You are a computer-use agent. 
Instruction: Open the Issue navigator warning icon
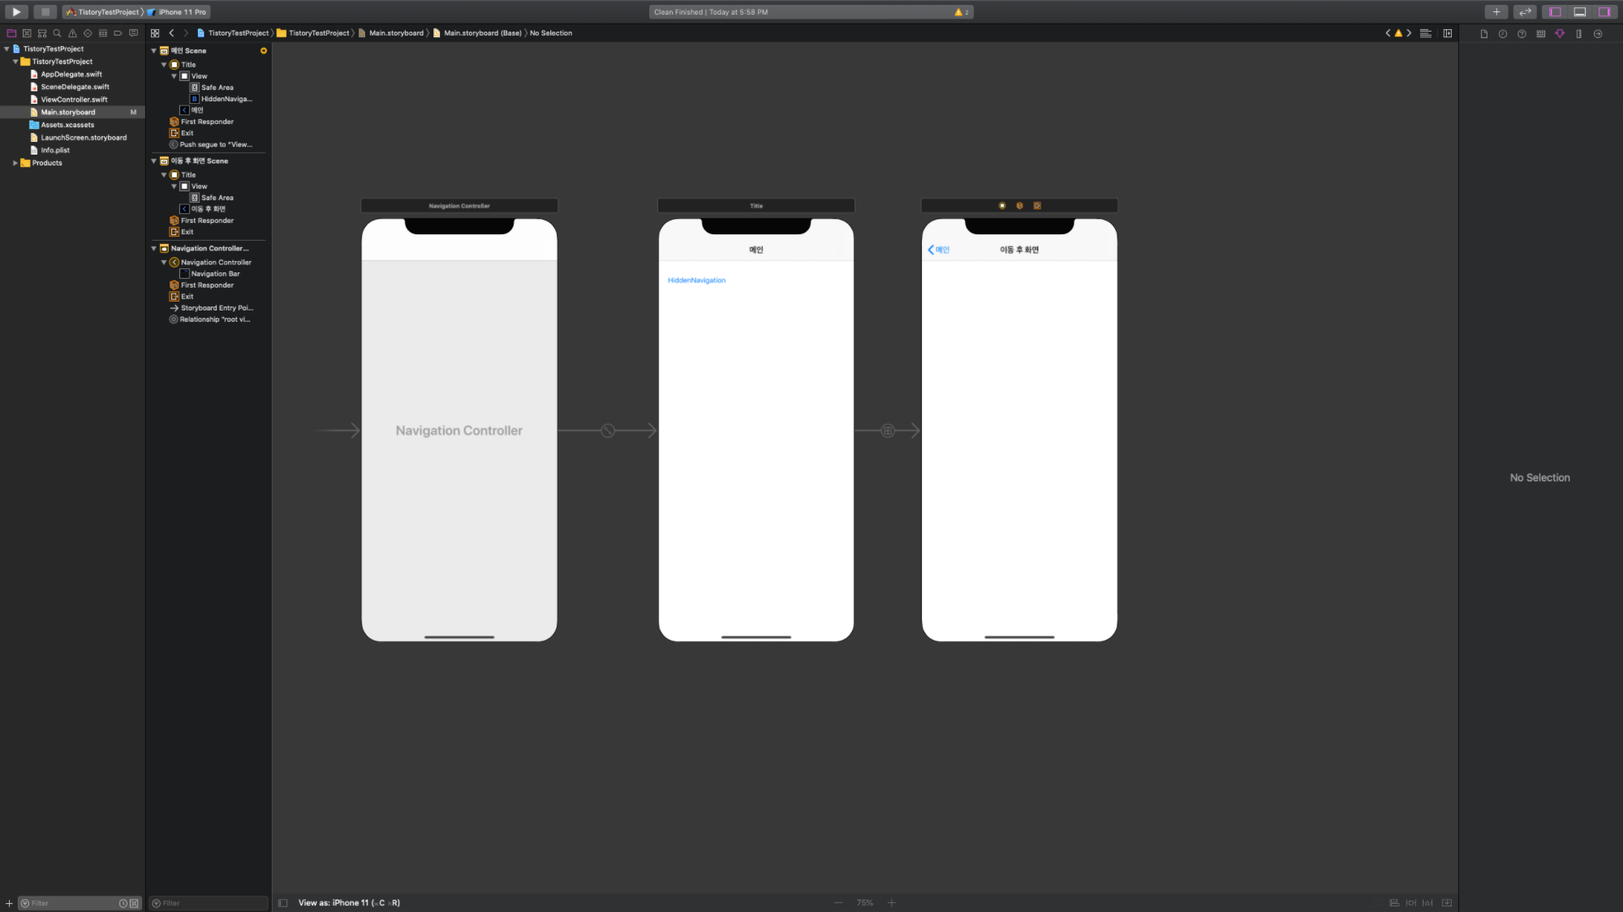72,33
